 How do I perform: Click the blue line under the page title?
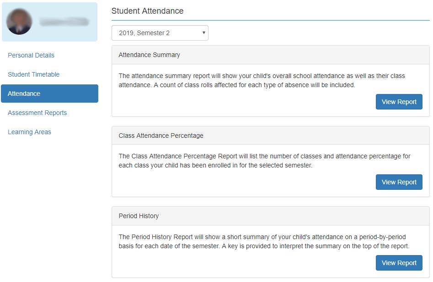point(270,21)
